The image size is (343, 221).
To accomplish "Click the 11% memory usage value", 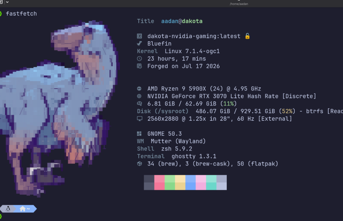I will [x=228, y=103].
